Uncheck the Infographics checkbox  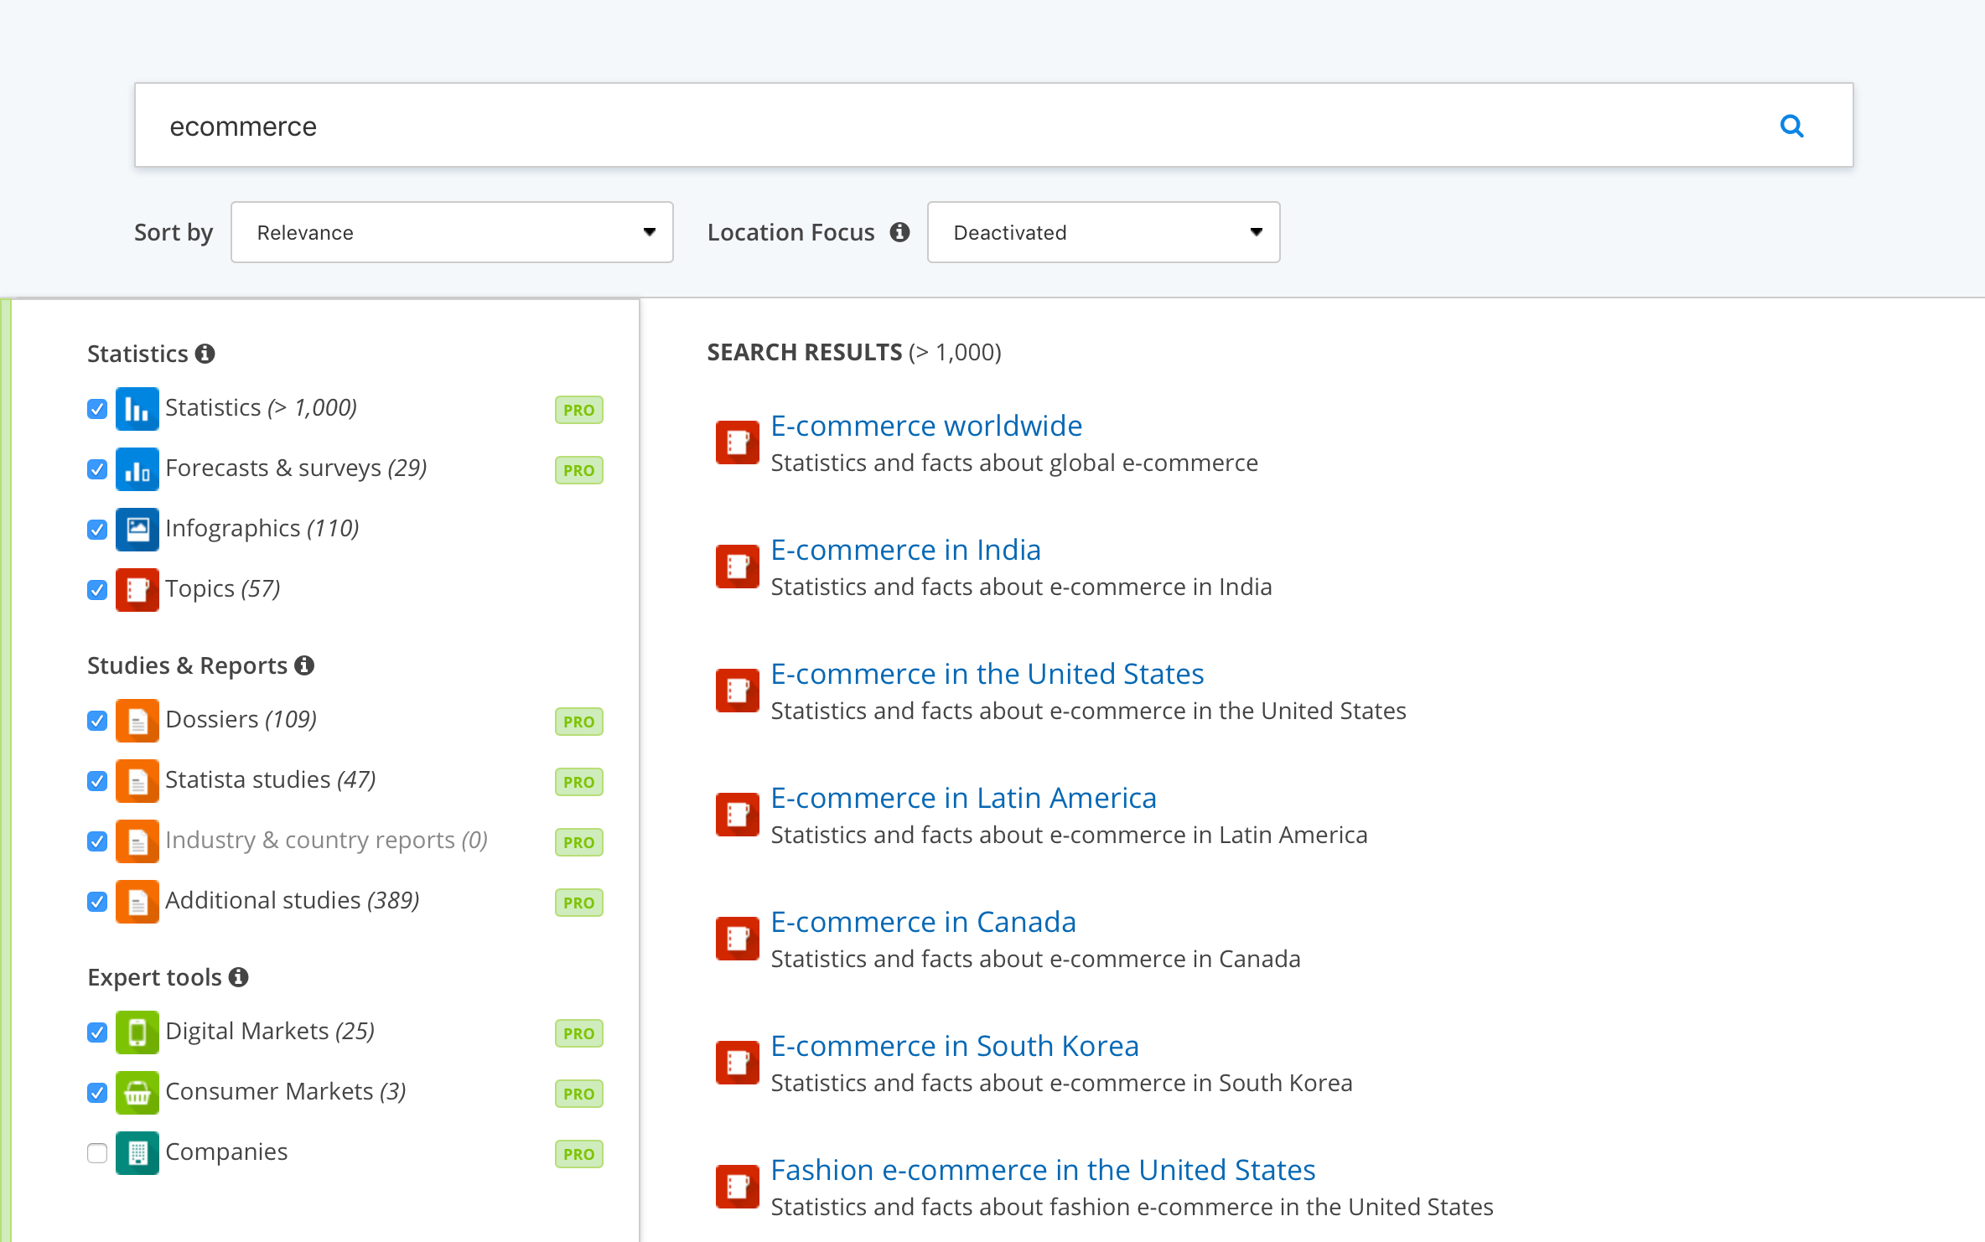(97, 530)
